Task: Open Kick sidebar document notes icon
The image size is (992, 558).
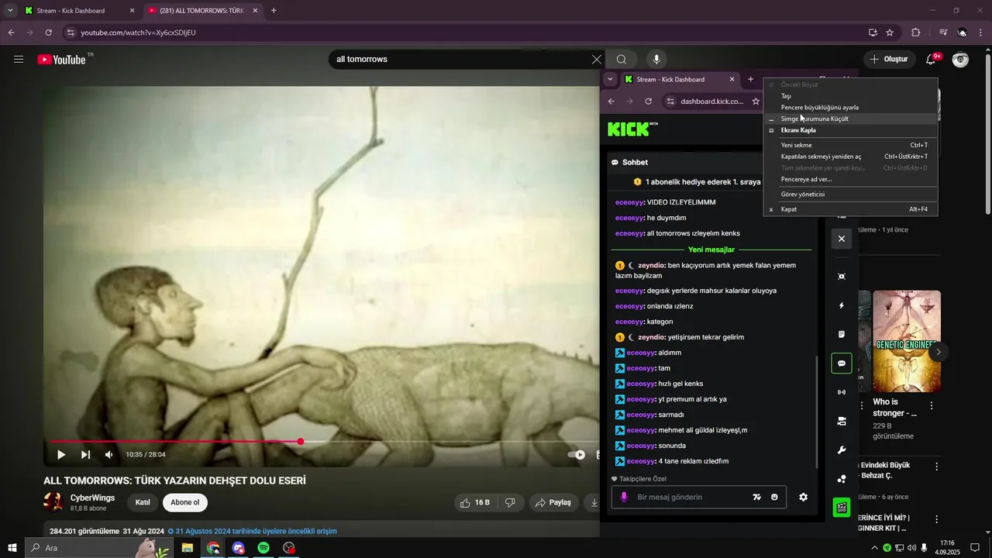Action: pos(842,335)
